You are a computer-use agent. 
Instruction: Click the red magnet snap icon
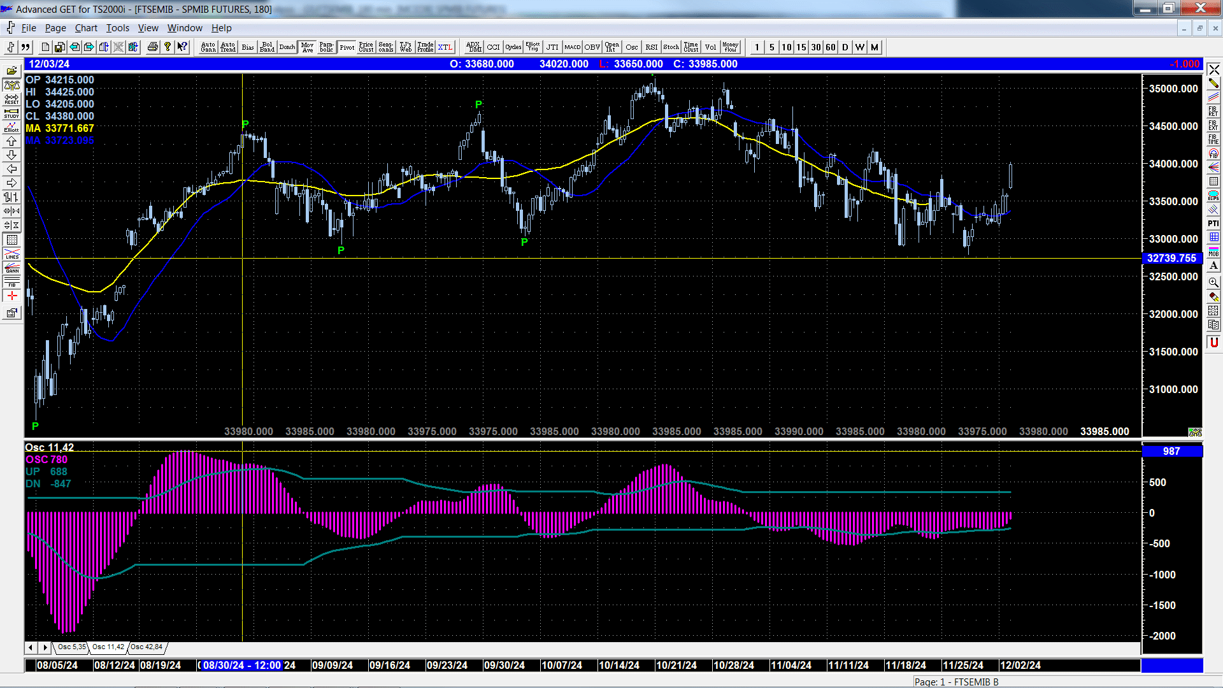(1213, 343)
